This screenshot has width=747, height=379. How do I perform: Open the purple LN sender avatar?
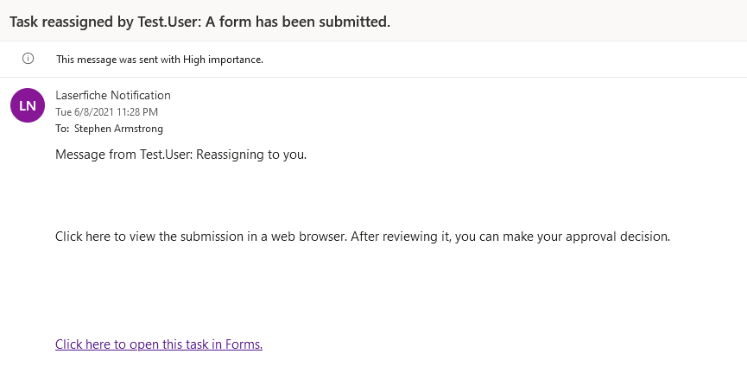(28, 105)
